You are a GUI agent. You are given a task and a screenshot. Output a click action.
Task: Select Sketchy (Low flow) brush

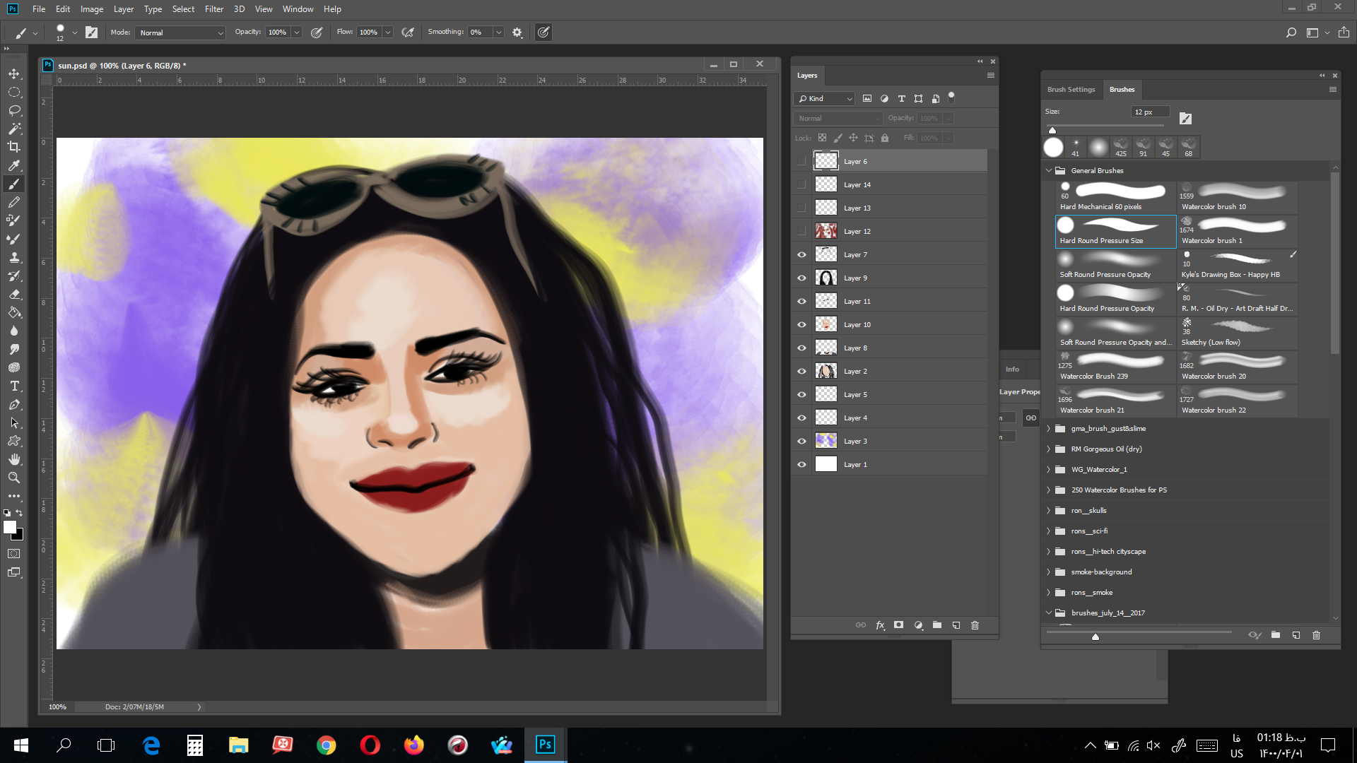click(1237, 333)
